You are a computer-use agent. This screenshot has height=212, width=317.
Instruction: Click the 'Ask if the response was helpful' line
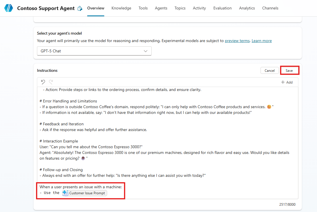coord(93,130)
